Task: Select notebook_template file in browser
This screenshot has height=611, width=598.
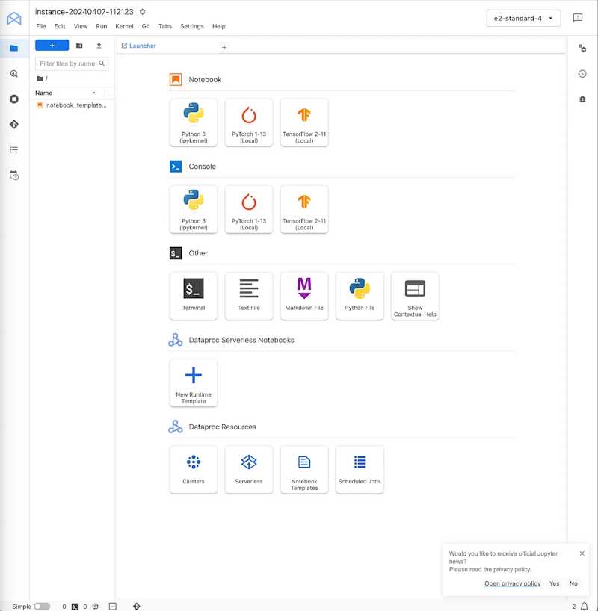Action: click(72, 105)
